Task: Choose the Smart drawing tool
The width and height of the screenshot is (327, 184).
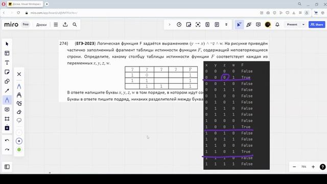Action: point(19,103)
